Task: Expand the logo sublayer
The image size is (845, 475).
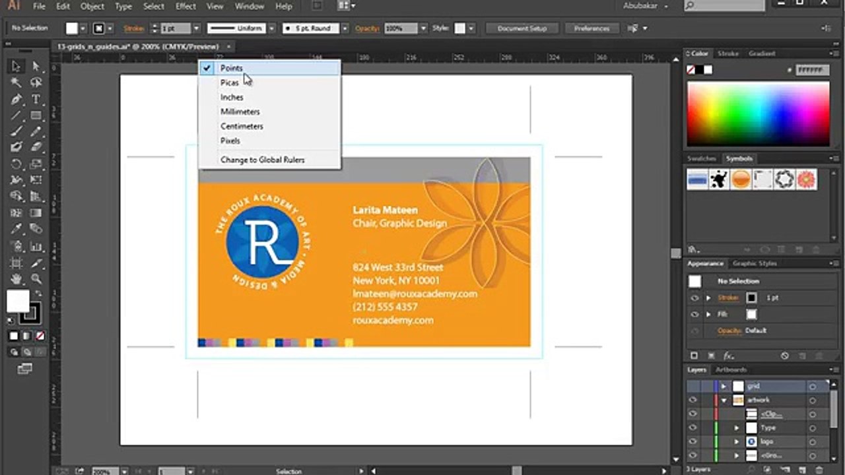Action: coord(737,441)
